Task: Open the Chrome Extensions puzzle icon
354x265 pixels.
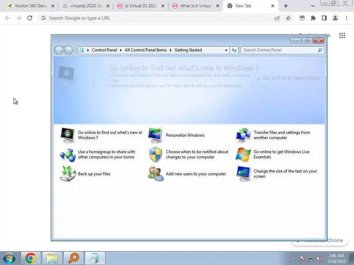Action: tap(313, 18)
